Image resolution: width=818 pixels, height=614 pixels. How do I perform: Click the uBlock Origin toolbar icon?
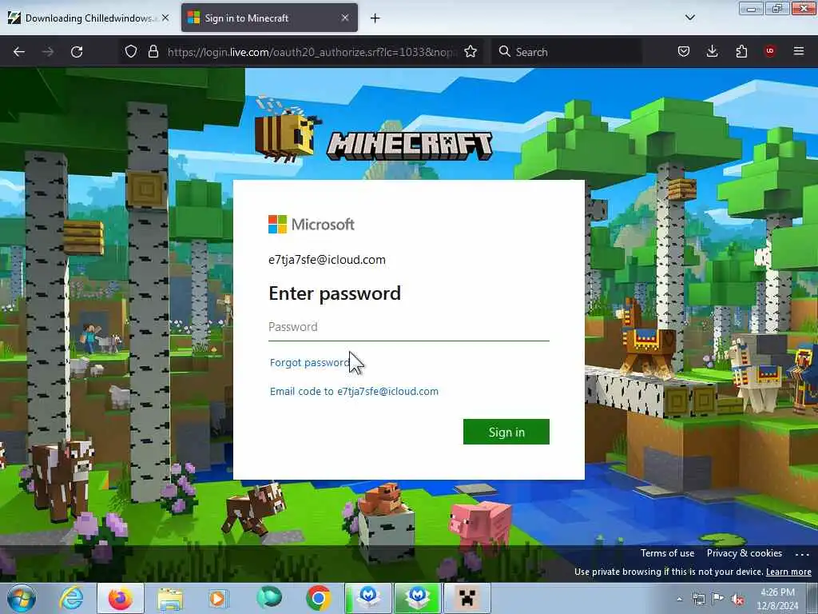770,51
